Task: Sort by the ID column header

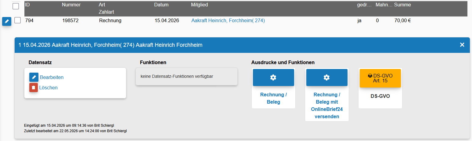Action: [27, 5]
